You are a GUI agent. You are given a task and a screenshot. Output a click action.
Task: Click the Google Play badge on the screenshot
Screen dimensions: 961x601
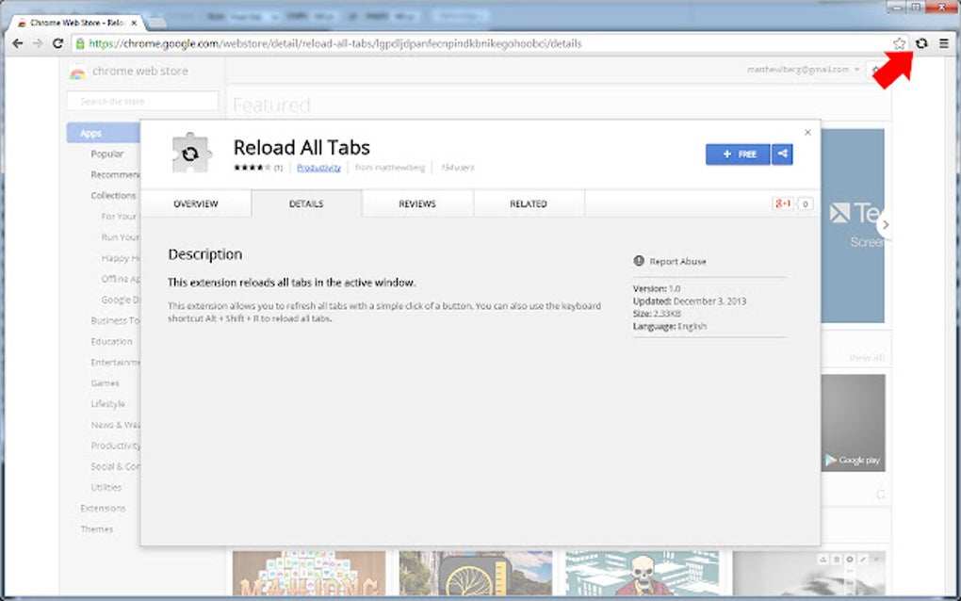(851, 460)
